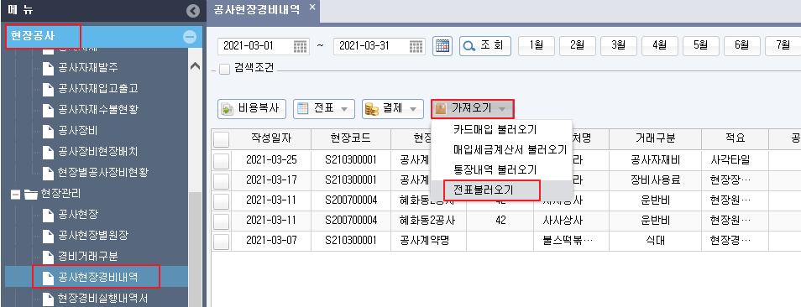The height and width of the screenshot is (307, 801).
Task: Click the 공사자재발주 document icon
Action: point(48,68)
